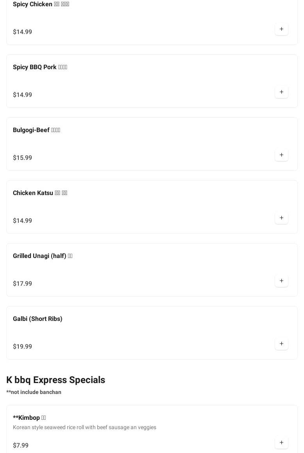Select the Bulgogi-Beef menu item name
Screen dimensions: 304x453
coord(36,130)
